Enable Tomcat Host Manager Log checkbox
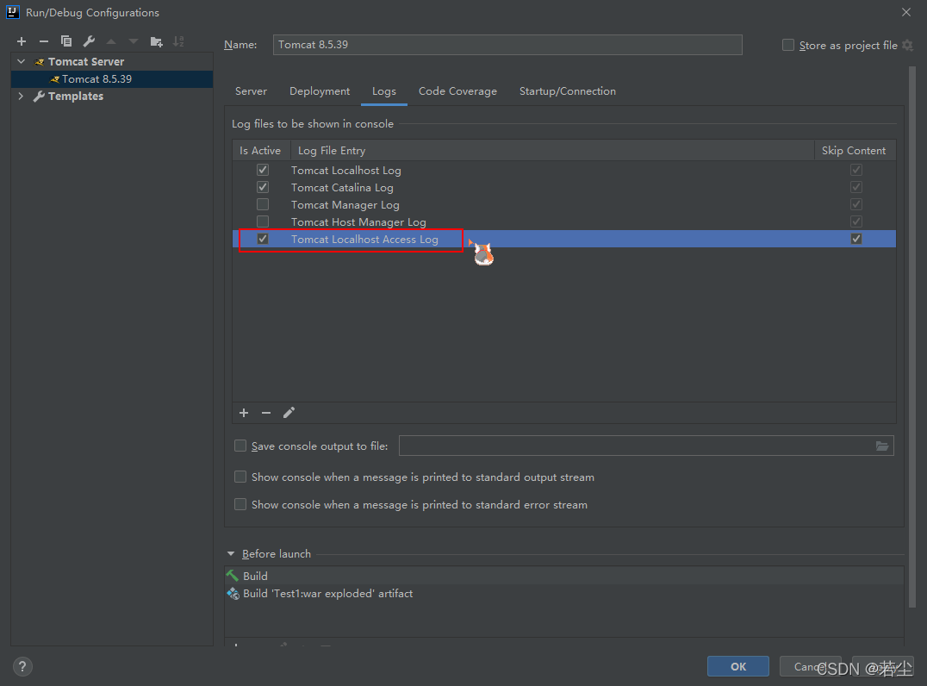 point(263,221)
